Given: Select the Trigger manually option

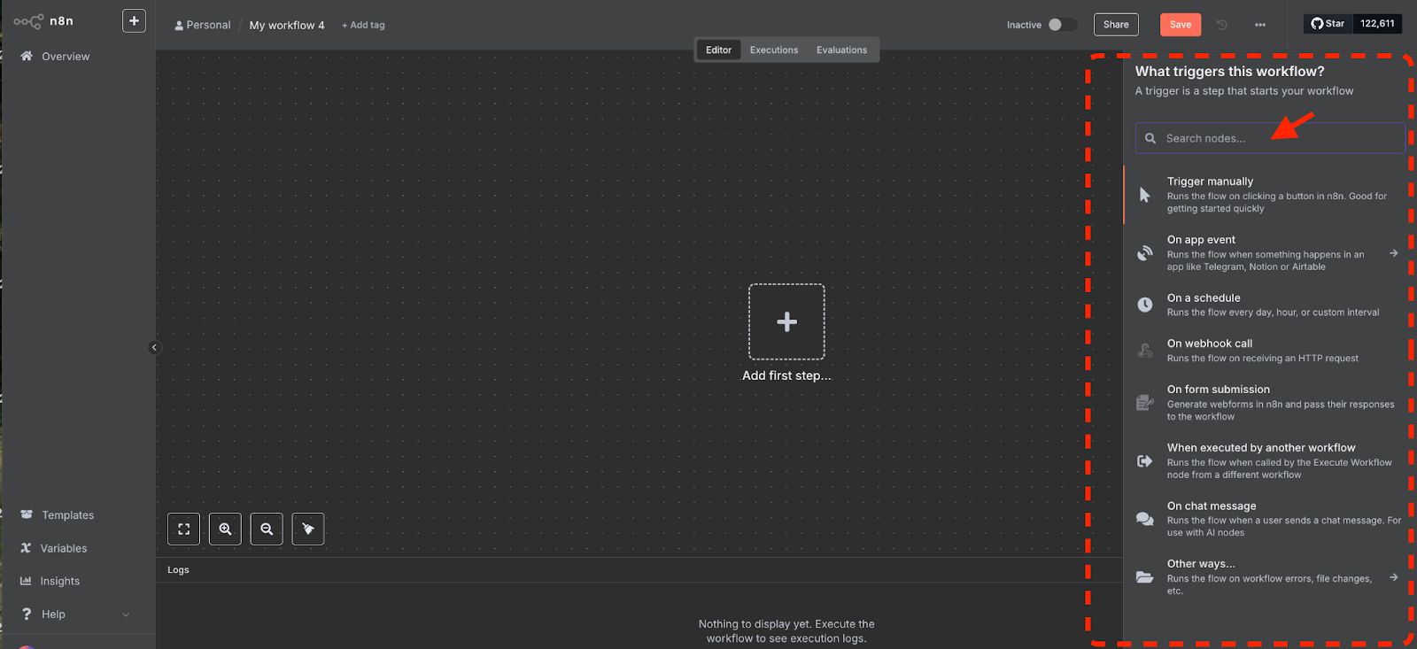Looking at the screenshot, I should click(x=1269, y=194).
